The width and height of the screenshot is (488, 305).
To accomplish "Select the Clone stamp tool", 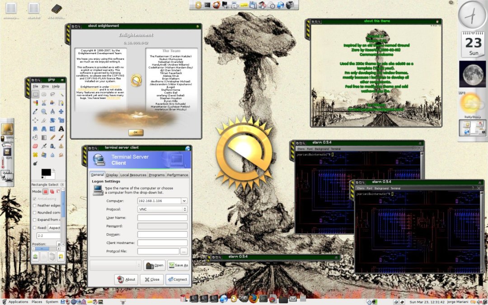I will pyautogui.click(x=61, y=146).
